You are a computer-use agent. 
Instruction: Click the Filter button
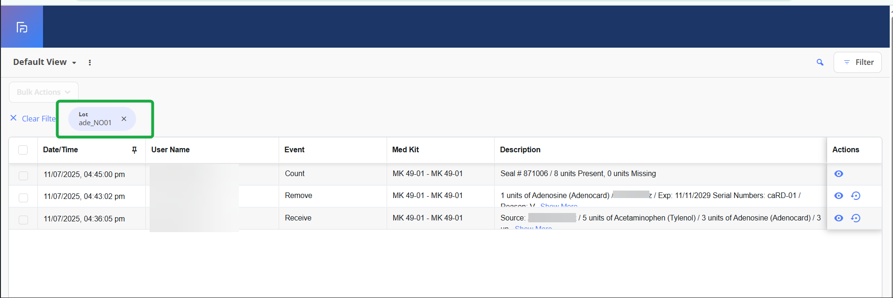[x=857, y=62]
